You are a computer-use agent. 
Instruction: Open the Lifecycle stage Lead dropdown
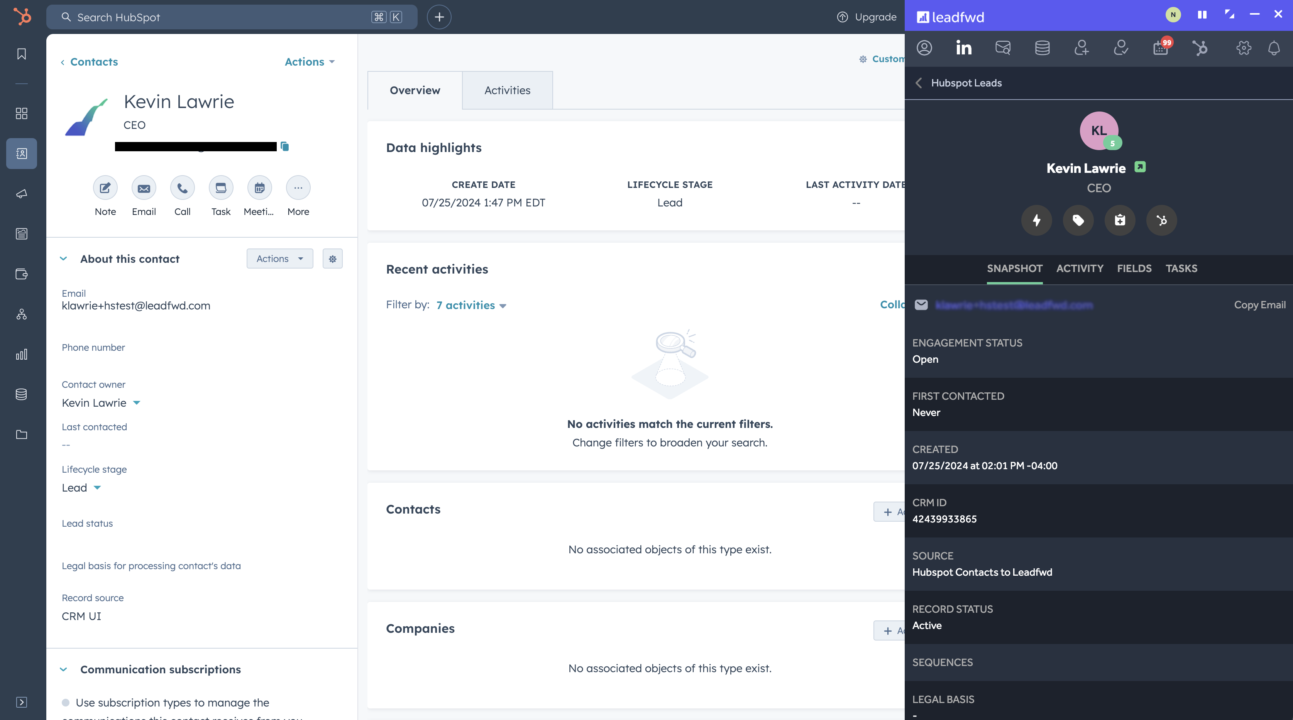pos(81,488)
